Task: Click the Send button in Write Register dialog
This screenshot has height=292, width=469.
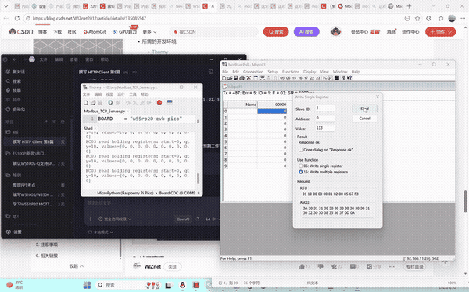Action: point(364,109)
